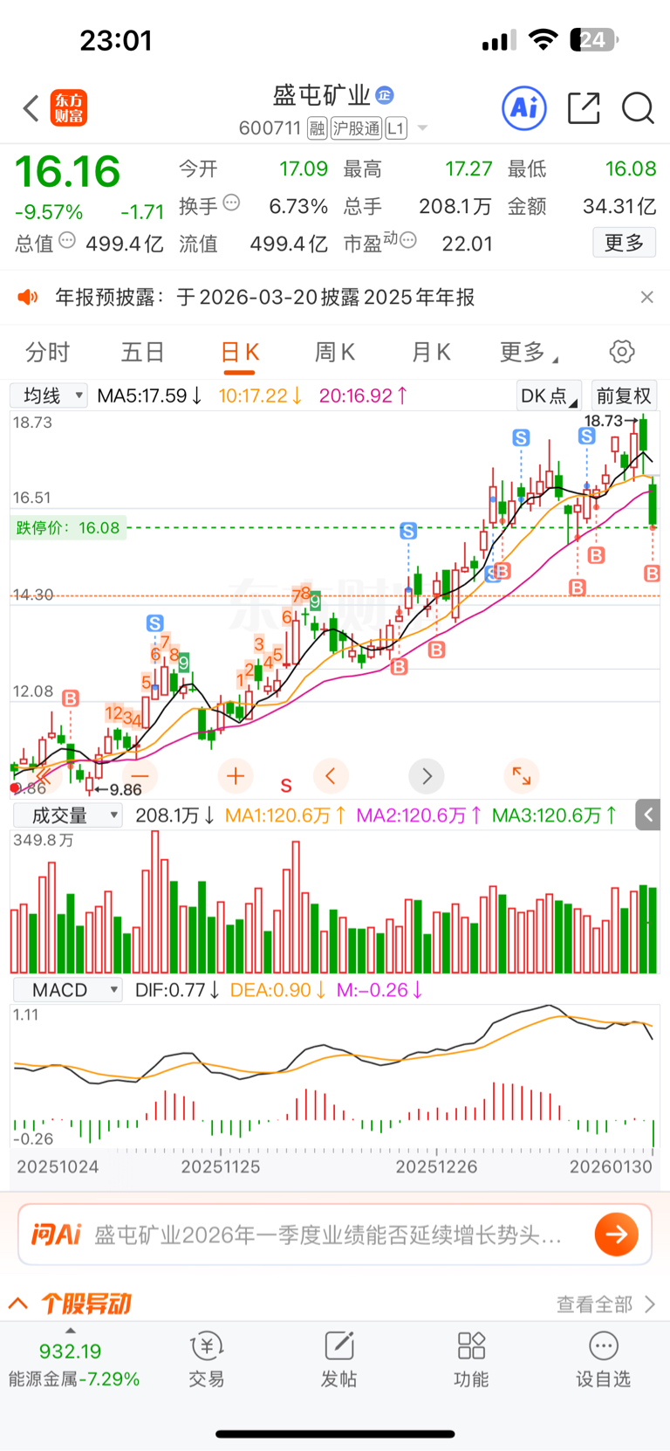Tap the Wi-Fi status icon
670x1451 pixels.
point(544,40)
